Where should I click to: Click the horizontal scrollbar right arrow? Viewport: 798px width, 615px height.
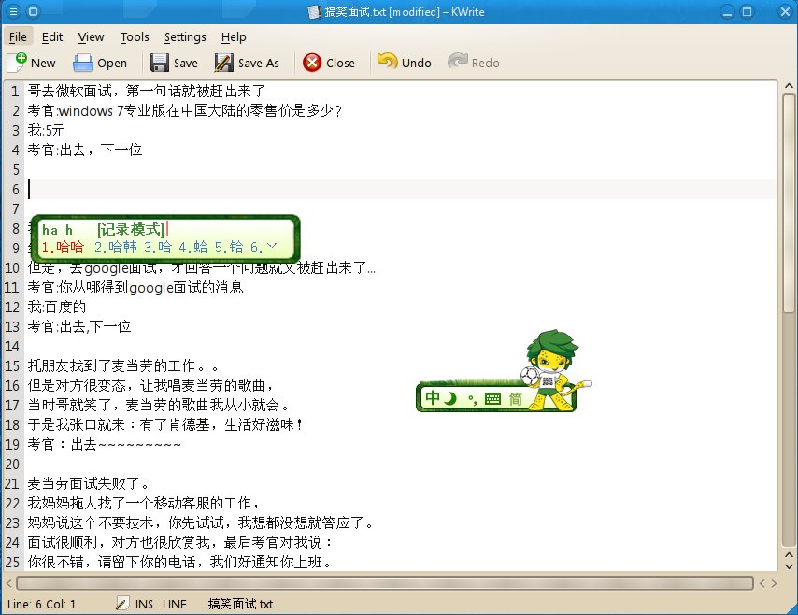(774, 583)
